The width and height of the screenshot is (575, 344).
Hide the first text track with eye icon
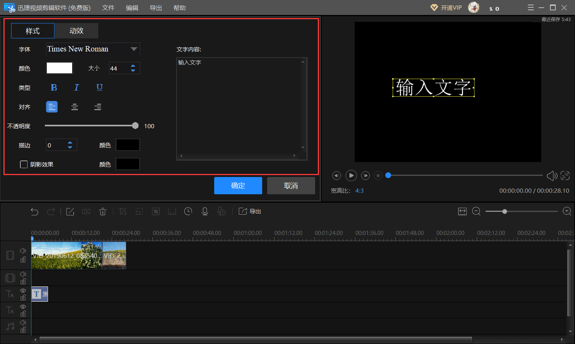click(23, 291)
